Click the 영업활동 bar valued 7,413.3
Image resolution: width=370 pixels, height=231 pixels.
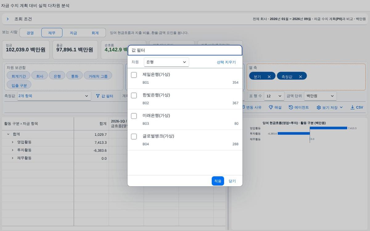(328, 128)
